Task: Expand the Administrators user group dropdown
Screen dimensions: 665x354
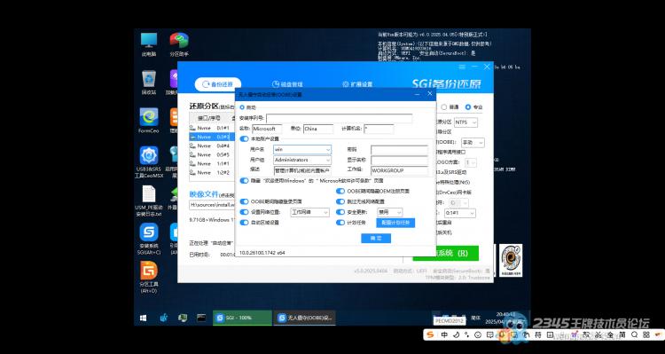Action: [302, 160]
